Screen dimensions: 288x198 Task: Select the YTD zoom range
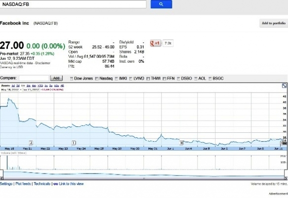[40, 86]
